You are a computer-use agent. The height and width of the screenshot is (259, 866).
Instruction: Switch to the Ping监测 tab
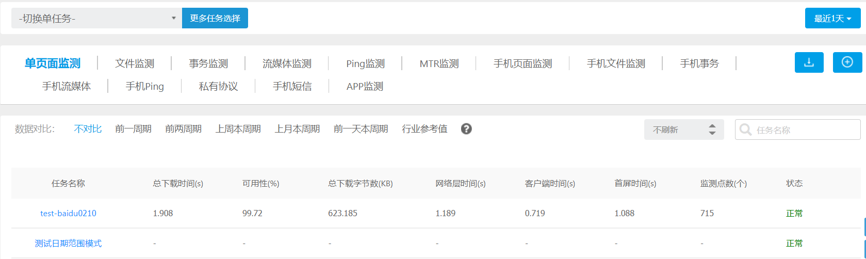pos(365,63)
